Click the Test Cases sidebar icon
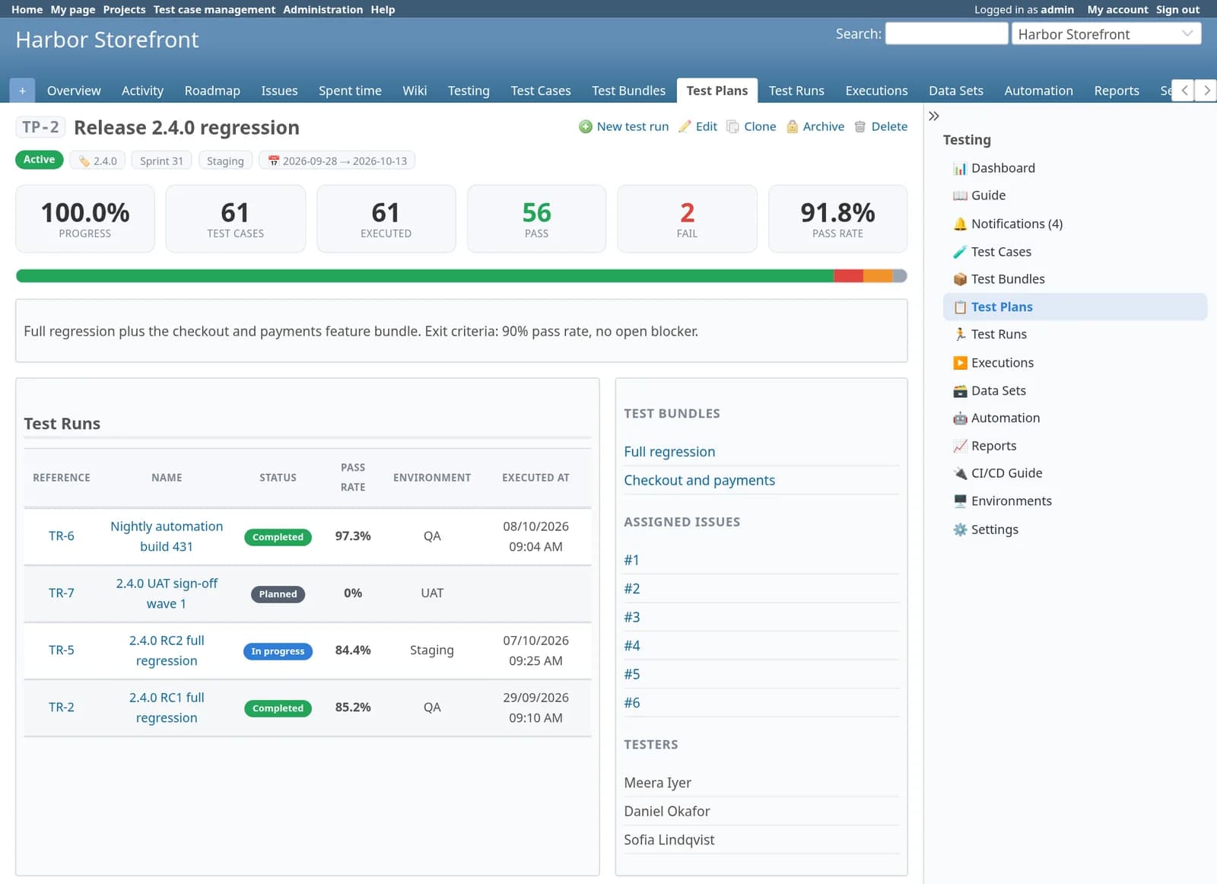Viewport: 1217px width, 884px height. click(960, 252)
